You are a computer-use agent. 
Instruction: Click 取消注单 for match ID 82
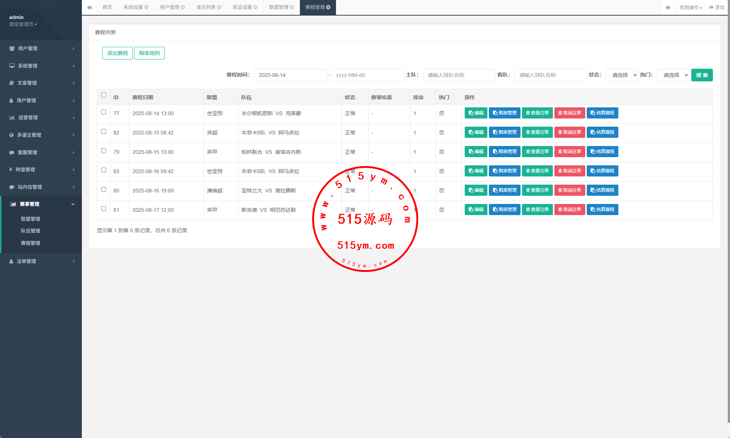coord(569,132)
